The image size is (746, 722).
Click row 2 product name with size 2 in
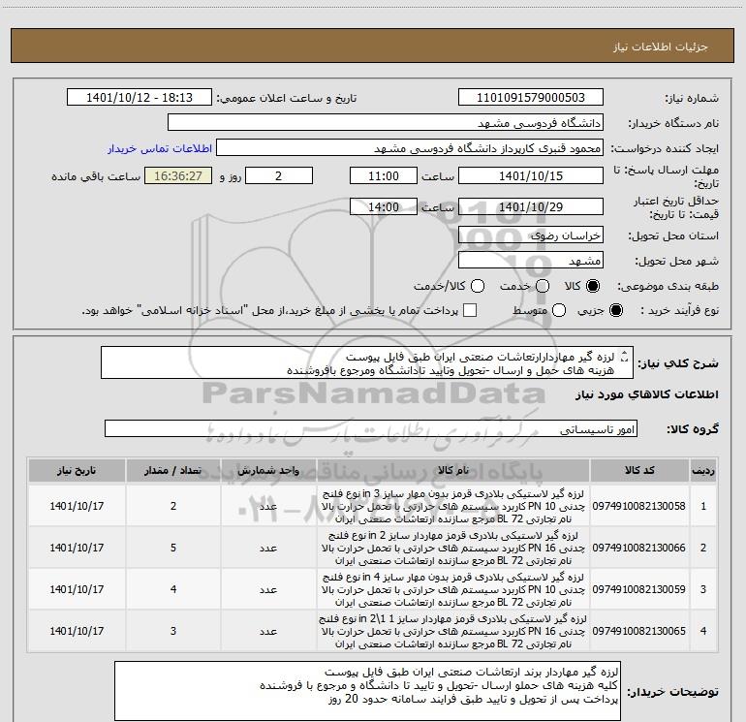click(453, 548)
